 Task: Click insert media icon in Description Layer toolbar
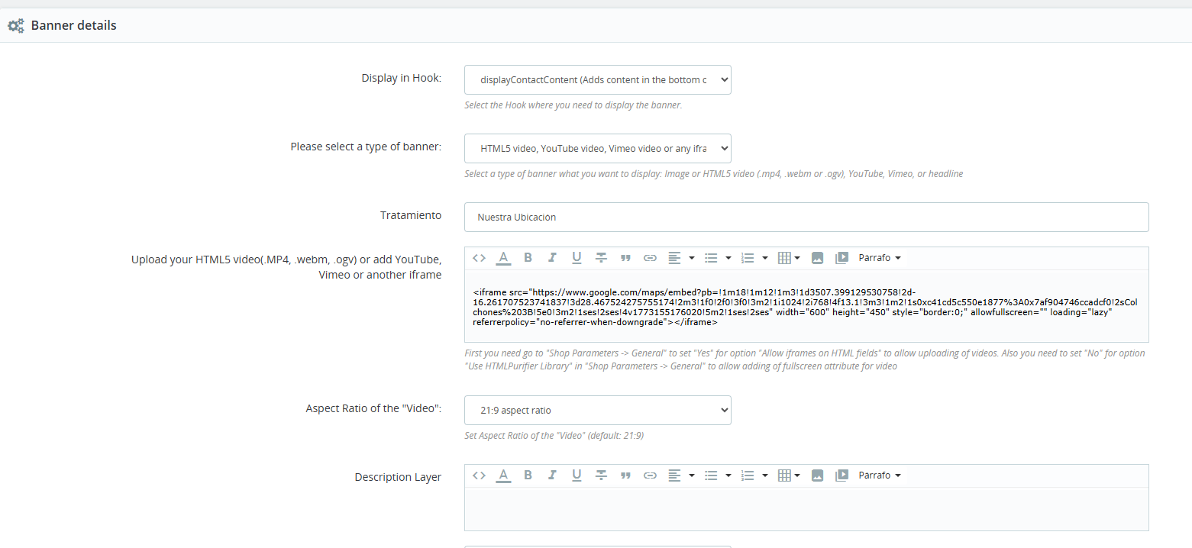click(x=842, y=475)
